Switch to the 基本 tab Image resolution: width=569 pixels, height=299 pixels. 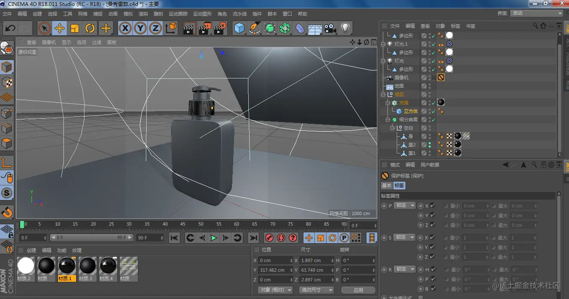[386, 185]
